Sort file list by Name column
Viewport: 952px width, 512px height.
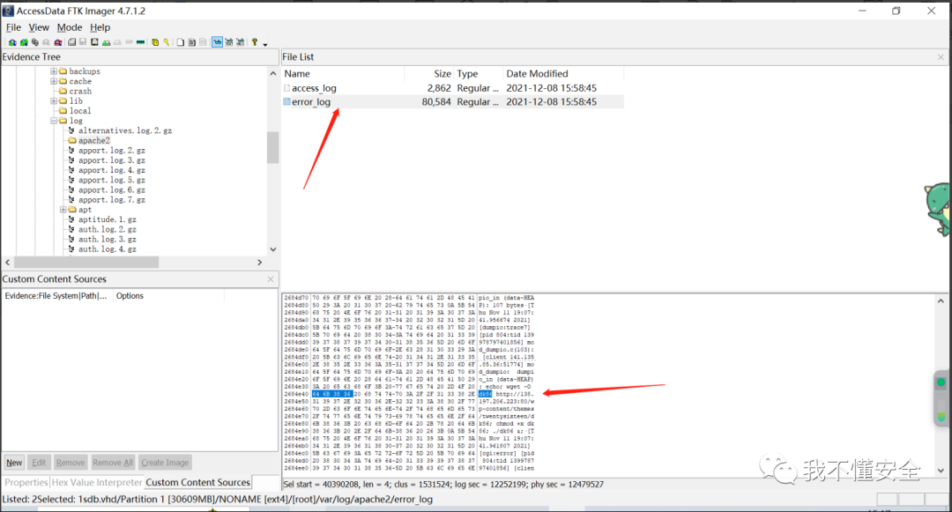(x=343, y=73)
